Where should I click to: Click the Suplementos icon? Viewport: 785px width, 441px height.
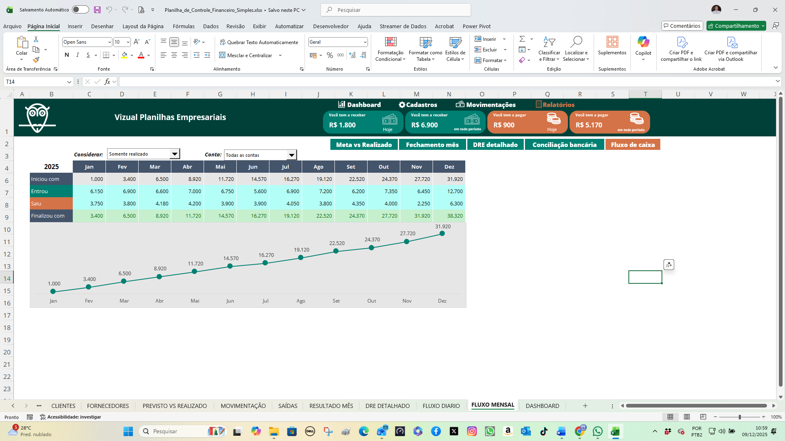click(x=612, y=45)
